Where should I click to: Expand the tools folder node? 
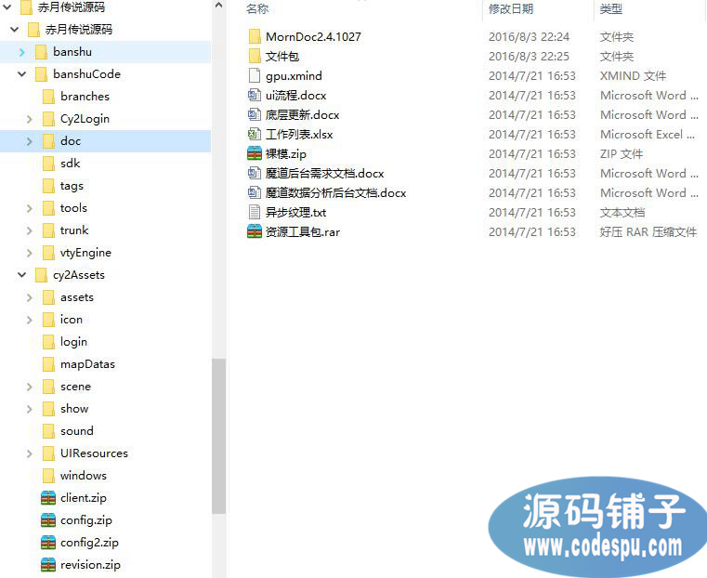pyautogui.click(x=30, y=208)
